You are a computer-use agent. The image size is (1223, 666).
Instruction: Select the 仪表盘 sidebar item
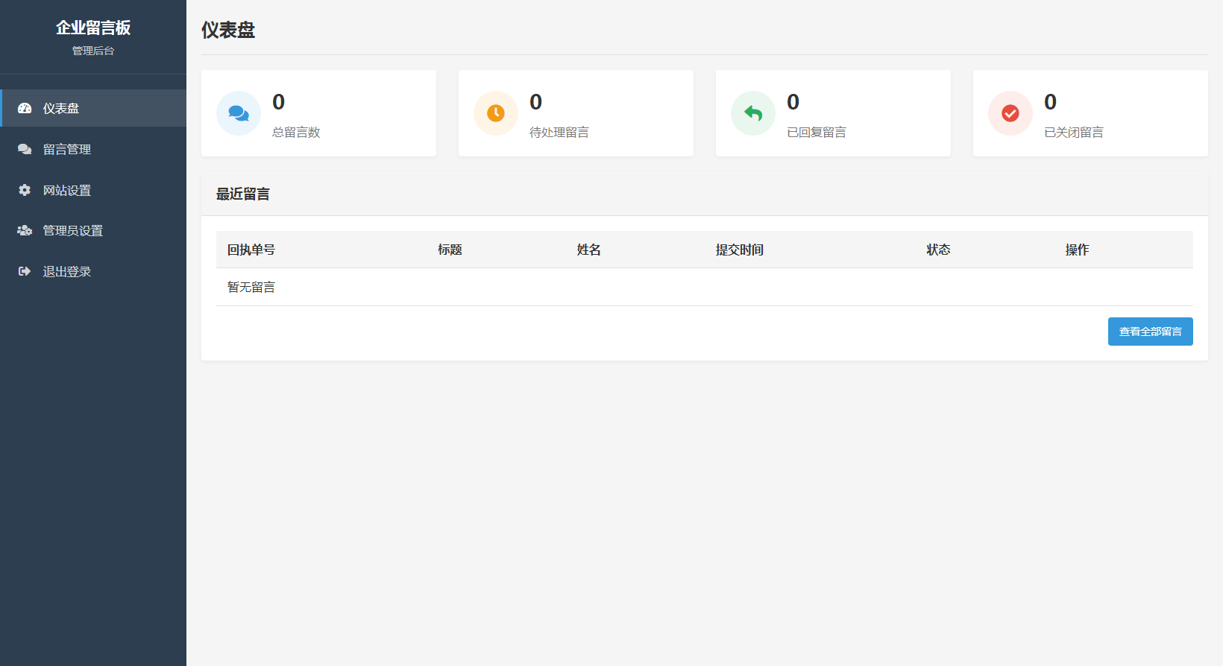(61, 108)
